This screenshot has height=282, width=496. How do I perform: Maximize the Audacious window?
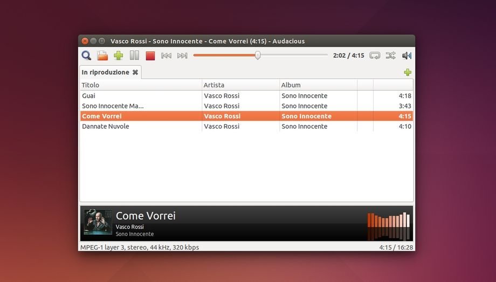[102, 41]
